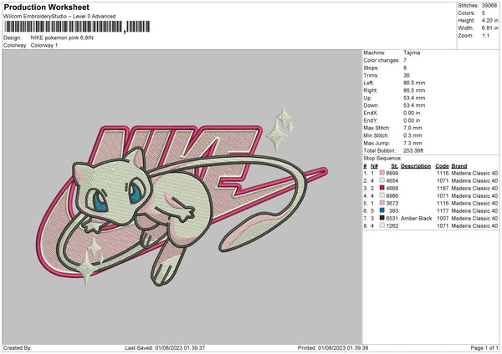Click the 'Description' column header
Viewport: 502px width, 354px height.
click(x=416, y=166)
